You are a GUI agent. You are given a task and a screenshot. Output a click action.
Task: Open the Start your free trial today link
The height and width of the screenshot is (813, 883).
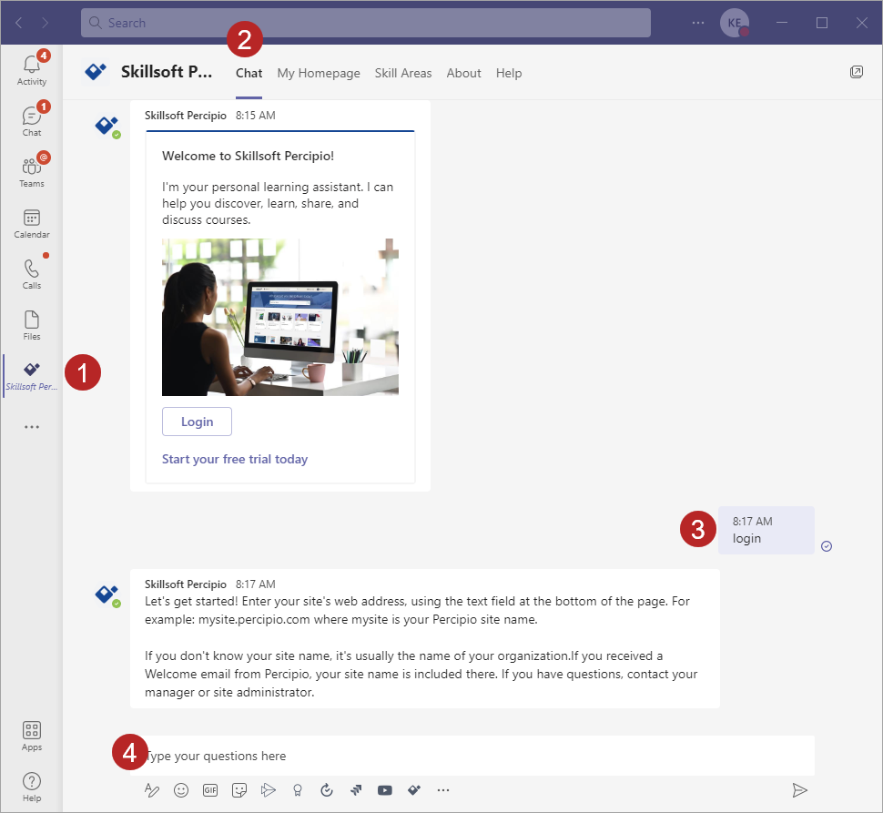click(x=235, y=460)
